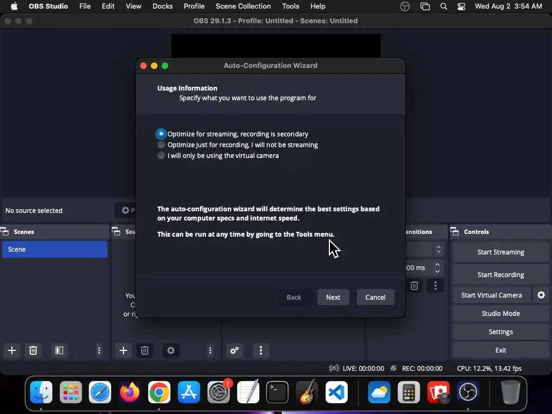Open the View menu
Image resolution: width=552 pixels, height=414 pixels.
point(134,6)
